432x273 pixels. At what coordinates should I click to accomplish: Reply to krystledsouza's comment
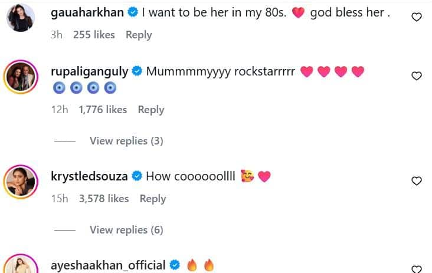click(x=153, y=199)
